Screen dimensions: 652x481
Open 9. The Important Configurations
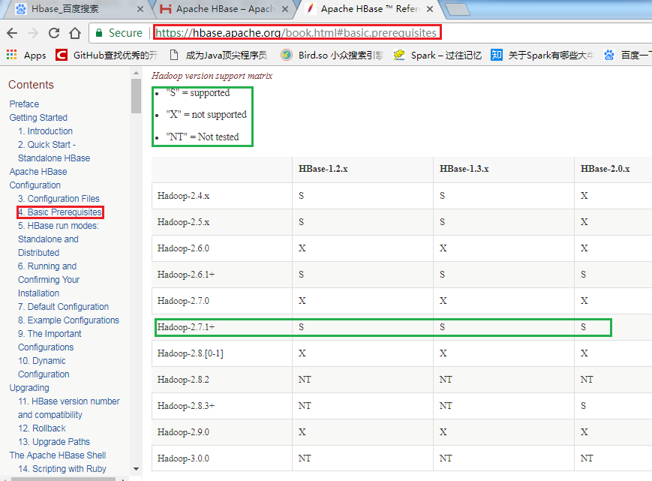coord(50,341)
